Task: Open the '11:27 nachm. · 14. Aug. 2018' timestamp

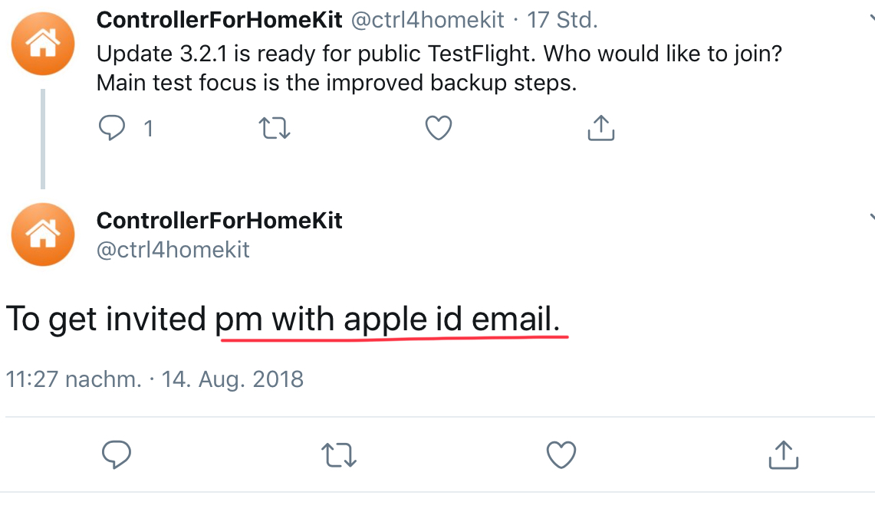Action: pos(155,379)
